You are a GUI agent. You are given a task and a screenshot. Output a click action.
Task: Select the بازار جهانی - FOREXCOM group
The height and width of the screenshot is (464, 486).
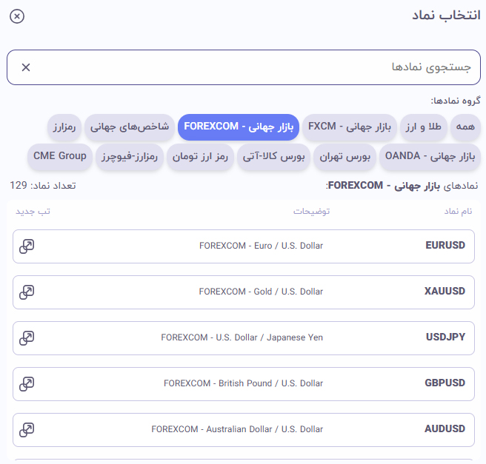[x=239, y=127]
